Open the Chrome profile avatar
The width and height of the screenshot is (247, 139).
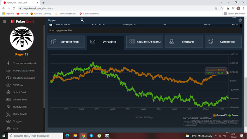coord(238,8)
